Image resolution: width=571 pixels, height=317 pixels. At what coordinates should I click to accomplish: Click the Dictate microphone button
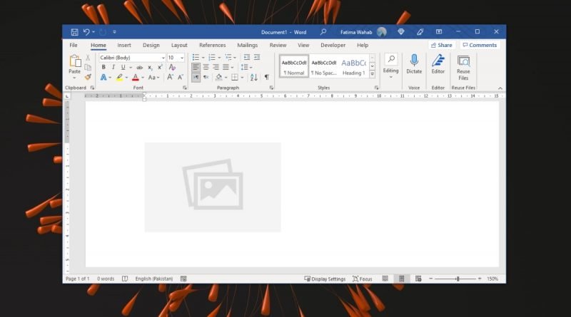[x=414, y=65]
